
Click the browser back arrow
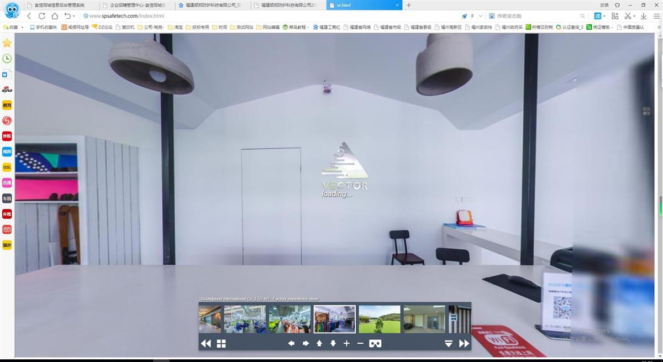(x=29, y=16)
